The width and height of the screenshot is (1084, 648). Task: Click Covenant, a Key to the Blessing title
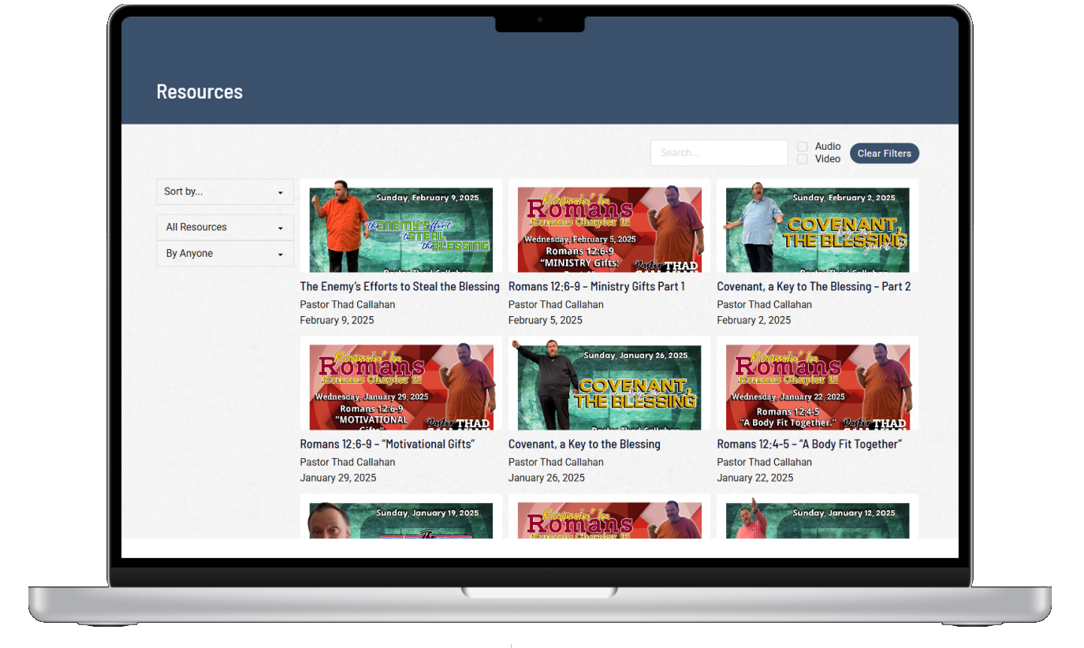(x=584, y=445)
